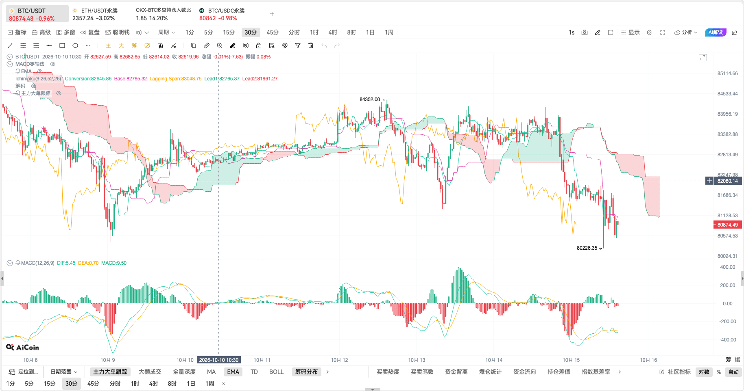The image size is (744, 391).
Task: Open the 分析 analysis dropdown
Action: [686, 32]
